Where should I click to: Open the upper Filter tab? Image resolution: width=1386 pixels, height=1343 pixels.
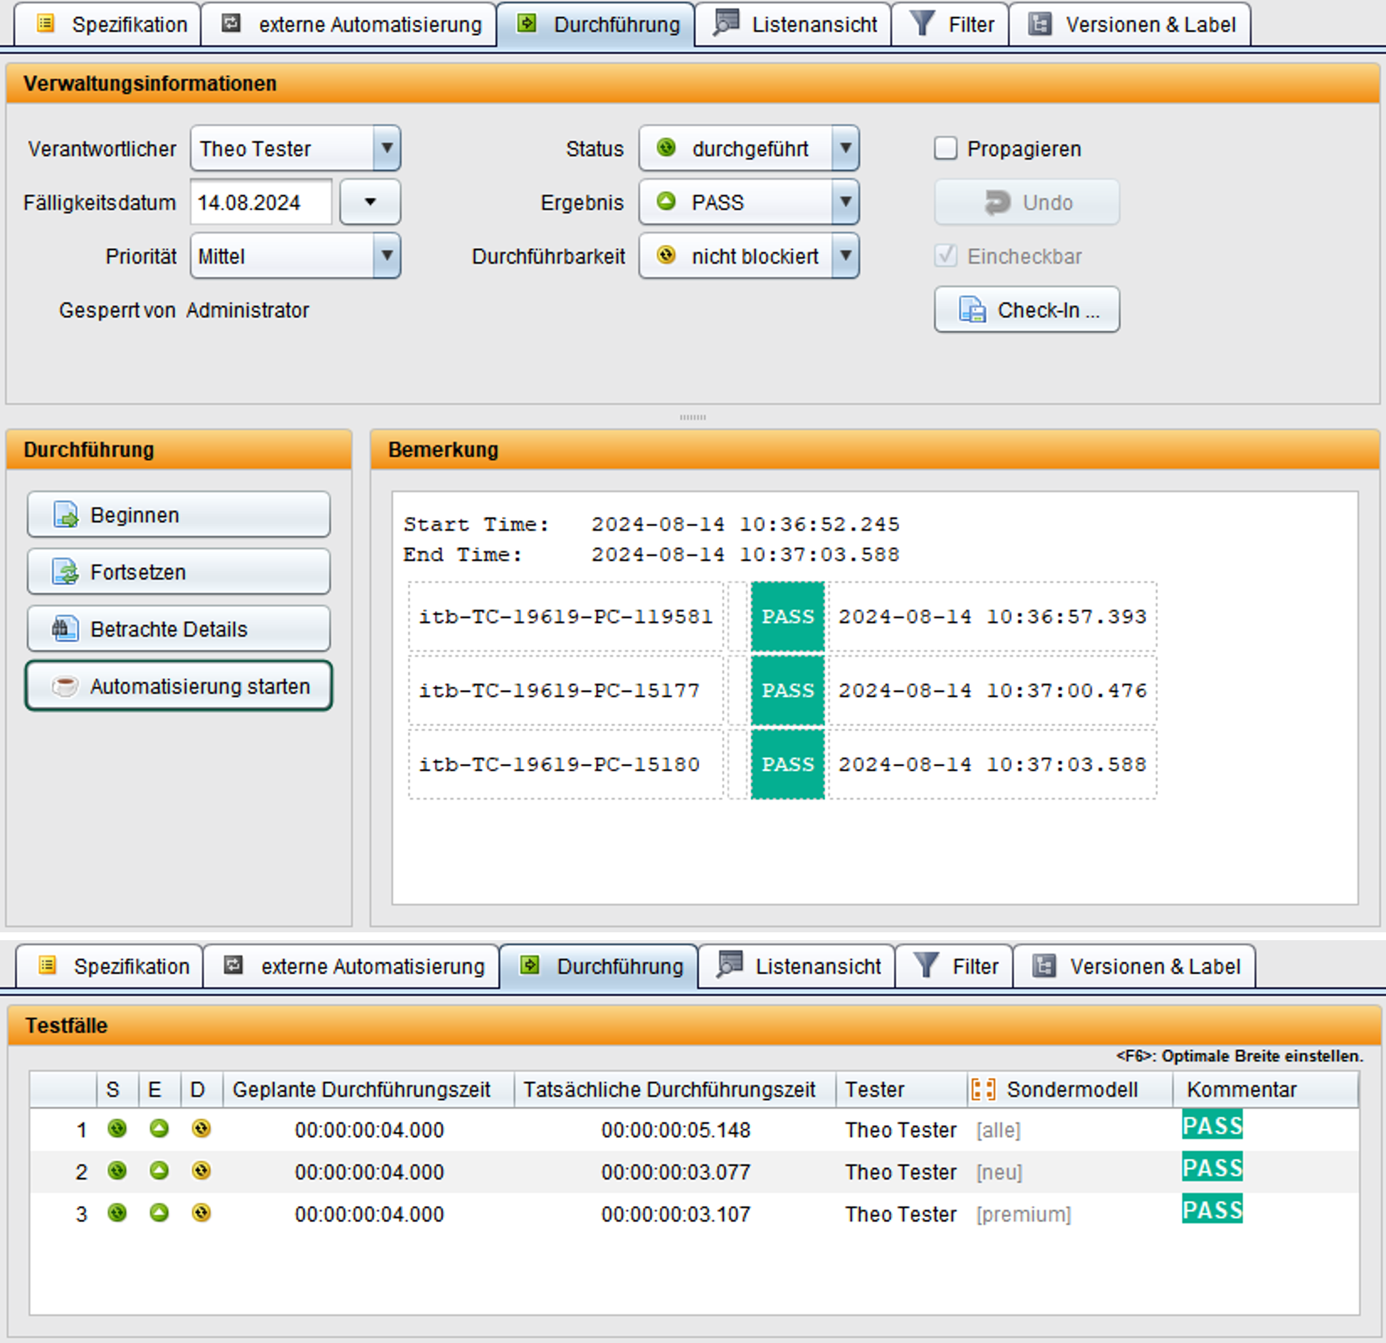point(950,25)
